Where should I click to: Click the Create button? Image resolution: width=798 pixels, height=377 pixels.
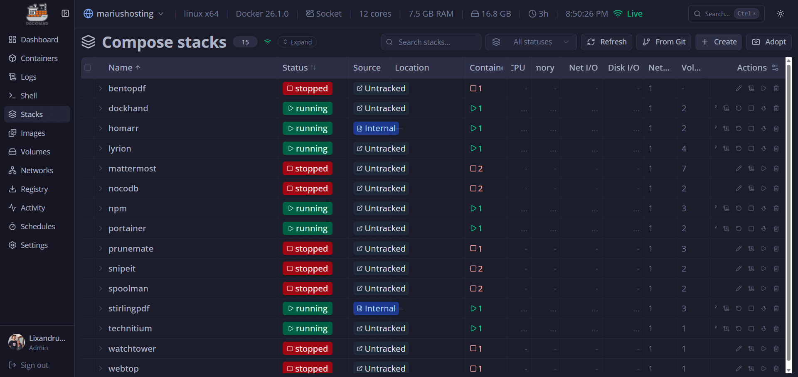coord(719,42)
